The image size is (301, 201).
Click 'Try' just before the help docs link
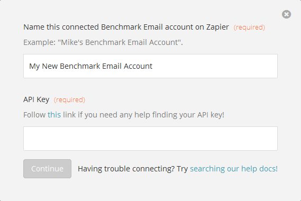[182, 169]
